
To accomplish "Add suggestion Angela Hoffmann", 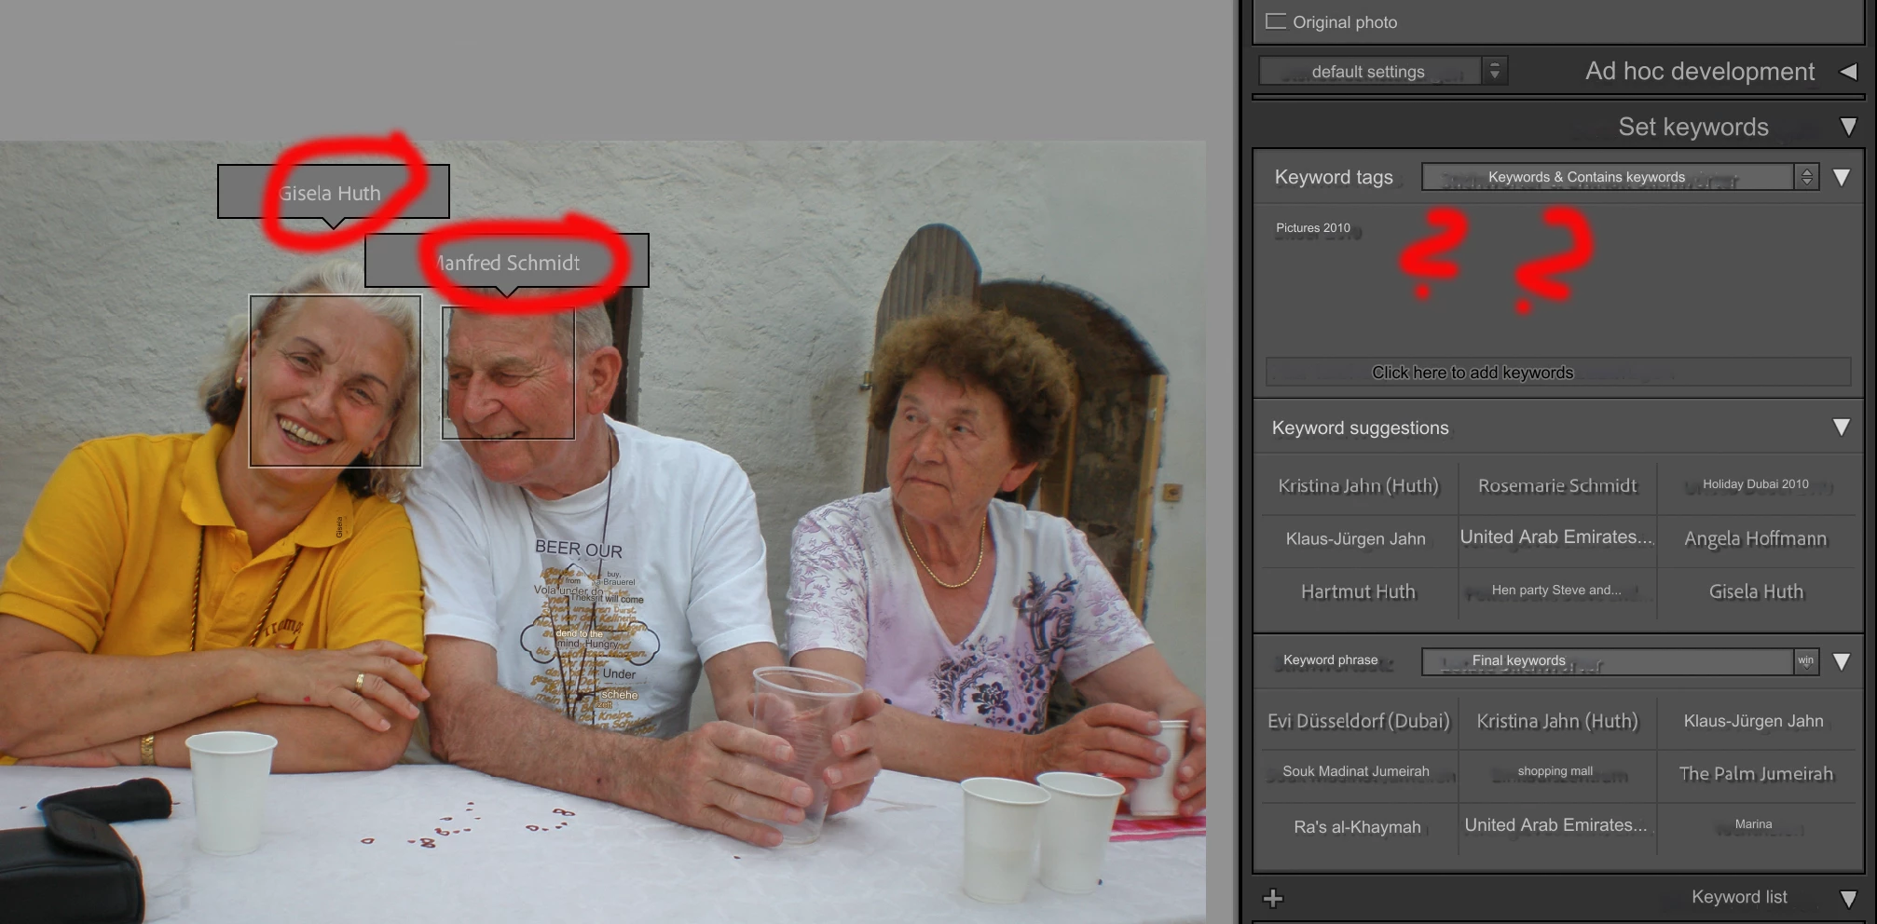I will pos(1755,538).
